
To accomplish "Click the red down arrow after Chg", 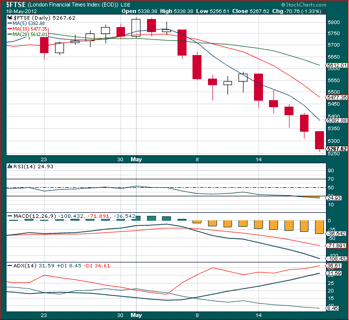I will 324,12.
